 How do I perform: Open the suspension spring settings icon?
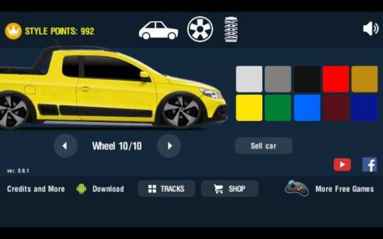pyautogui.click(x=231, y=29)
